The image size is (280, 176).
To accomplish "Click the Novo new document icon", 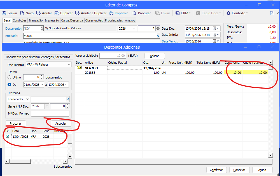I will coord(22,13).
